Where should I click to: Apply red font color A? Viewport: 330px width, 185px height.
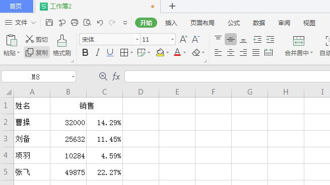click(177, 52)
